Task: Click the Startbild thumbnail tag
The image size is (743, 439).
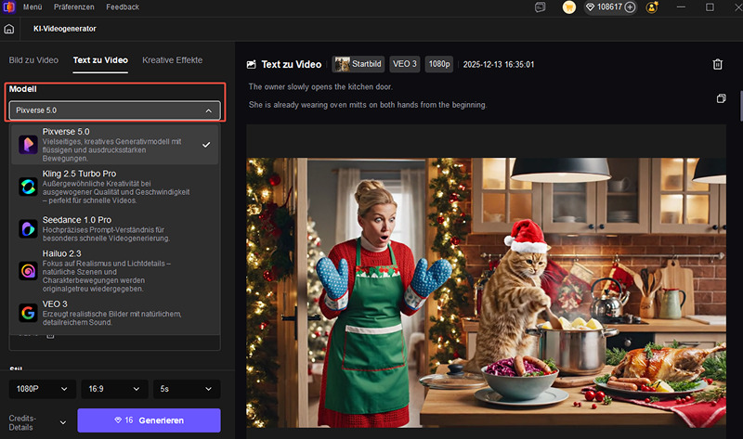Action: tap(358, 65)
